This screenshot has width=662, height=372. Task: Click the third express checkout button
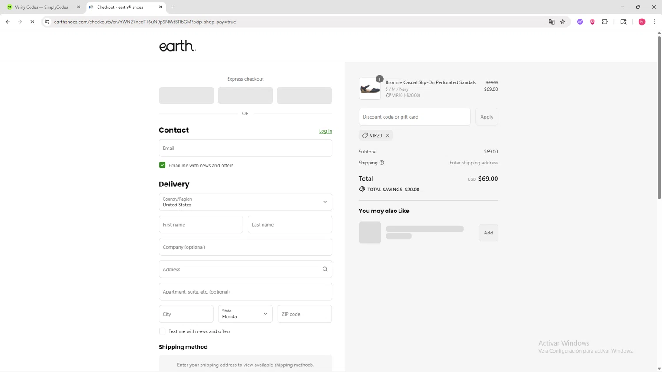[x=304, y=95]
